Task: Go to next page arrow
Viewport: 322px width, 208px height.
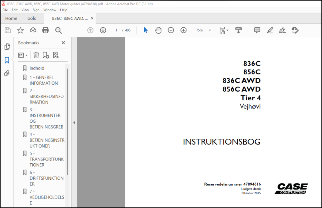Action: point(103,30)
